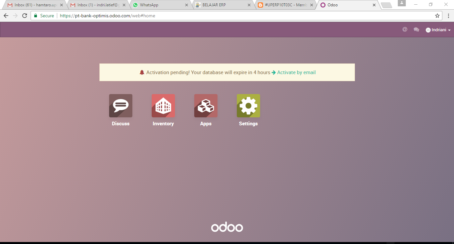Reload the current page
Screen dimensions: 454x244
25,16
